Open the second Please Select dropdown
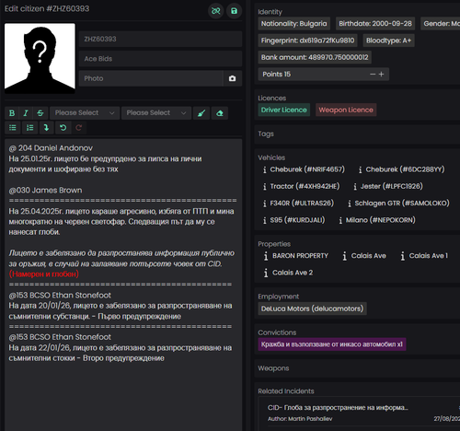460x431 pixels. point(156,113)
